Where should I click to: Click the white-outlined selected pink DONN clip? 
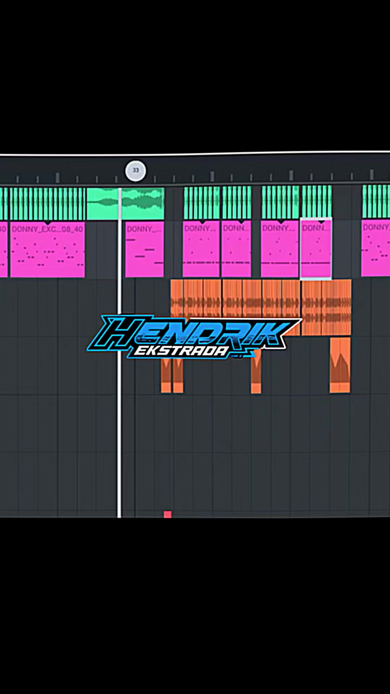pos(316,249)
